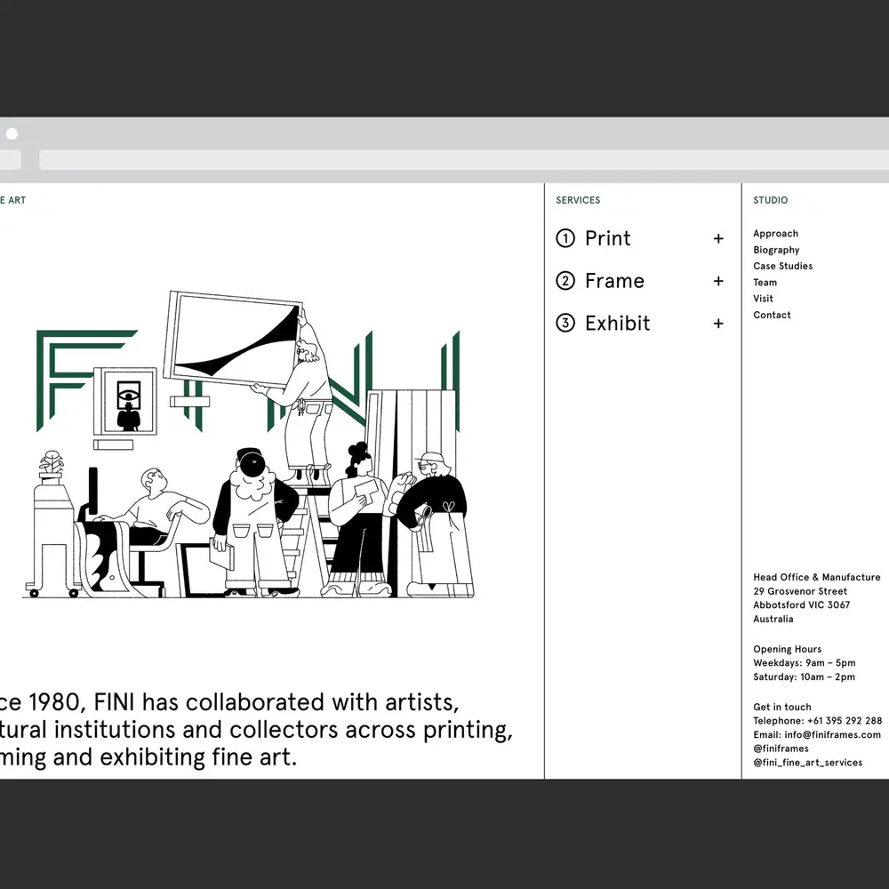Click the SERVICES column heading
The width and height of the screenshot is (889, 889).
pos(578,200)
